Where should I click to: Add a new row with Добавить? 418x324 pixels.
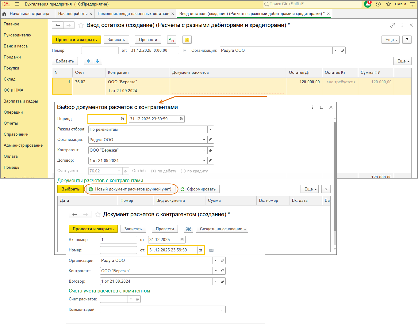pos(65,61)
